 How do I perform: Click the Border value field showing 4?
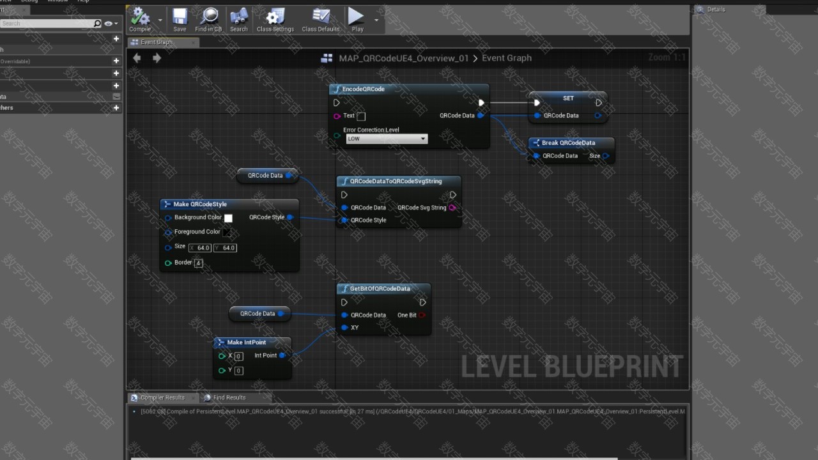point(199,263)
